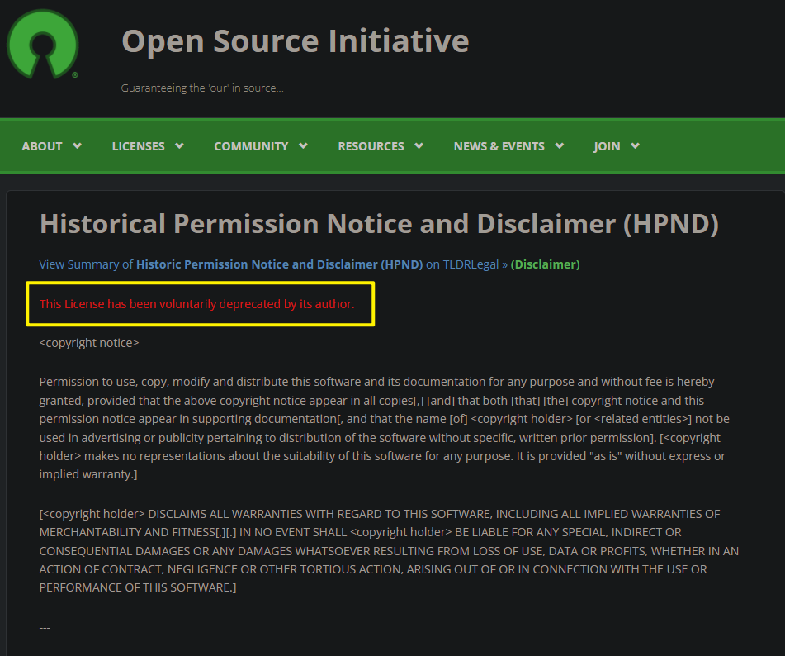Open the JOIN menu

point(605,145)
